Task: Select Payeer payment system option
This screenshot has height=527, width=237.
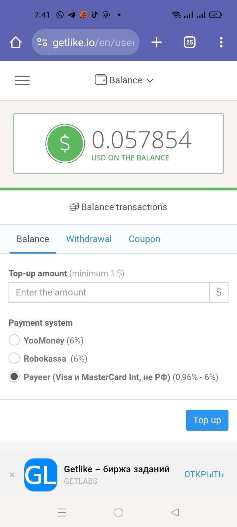Action: click(14, 376)
